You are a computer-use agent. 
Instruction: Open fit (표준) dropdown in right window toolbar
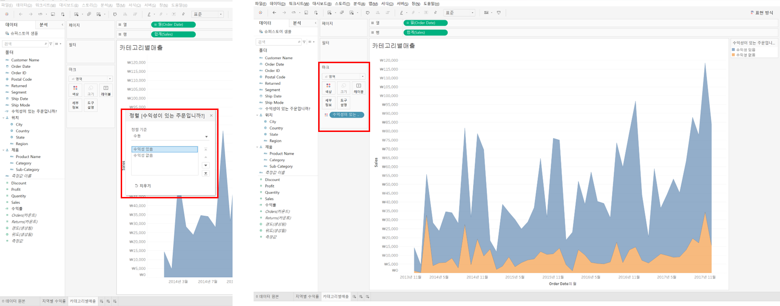[459, 13]
